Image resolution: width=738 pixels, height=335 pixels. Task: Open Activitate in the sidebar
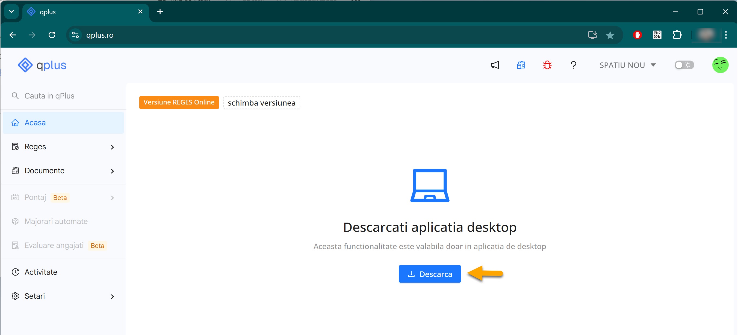tap(63, 272)
